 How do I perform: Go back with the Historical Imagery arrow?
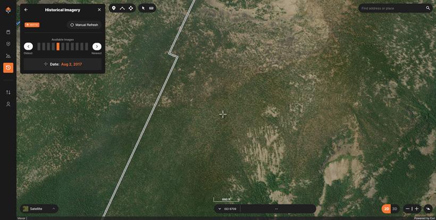[26, 10]
